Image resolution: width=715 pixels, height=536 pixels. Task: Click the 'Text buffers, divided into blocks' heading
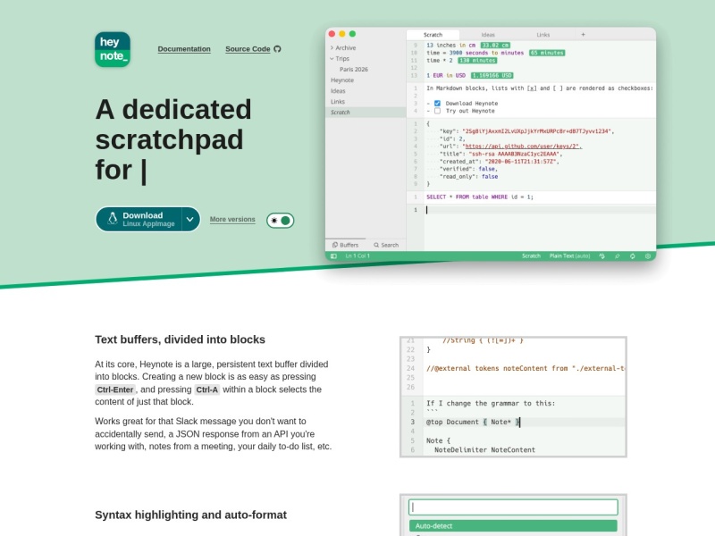pyautogui.click(x=181, y=339)
